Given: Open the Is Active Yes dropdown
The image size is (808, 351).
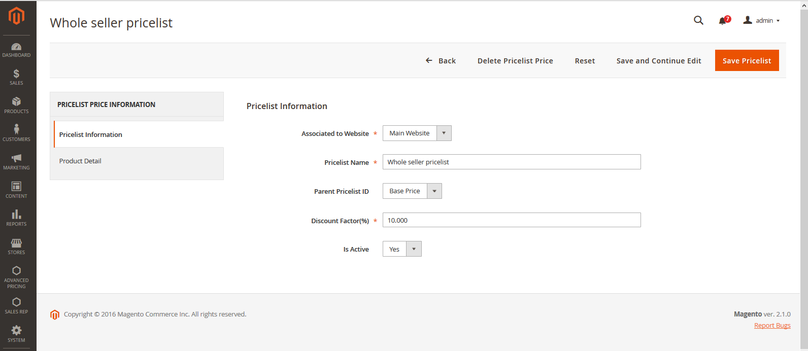Looking at the screenshot, I should pyautogui.click(x=402, y=249).
